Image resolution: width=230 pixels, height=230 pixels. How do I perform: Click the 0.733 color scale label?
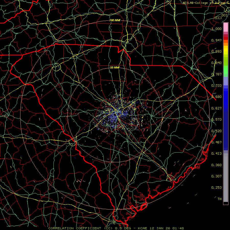tap(216, 86)
